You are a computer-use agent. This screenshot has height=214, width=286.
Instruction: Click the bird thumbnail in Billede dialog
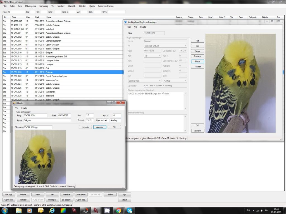click(40, 157)
